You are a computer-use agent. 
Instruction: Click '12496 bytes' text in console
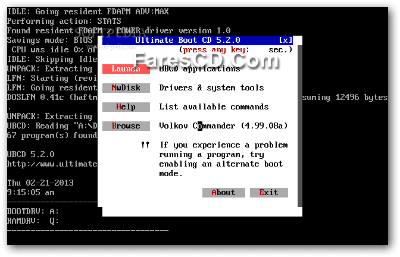[361, 98]
